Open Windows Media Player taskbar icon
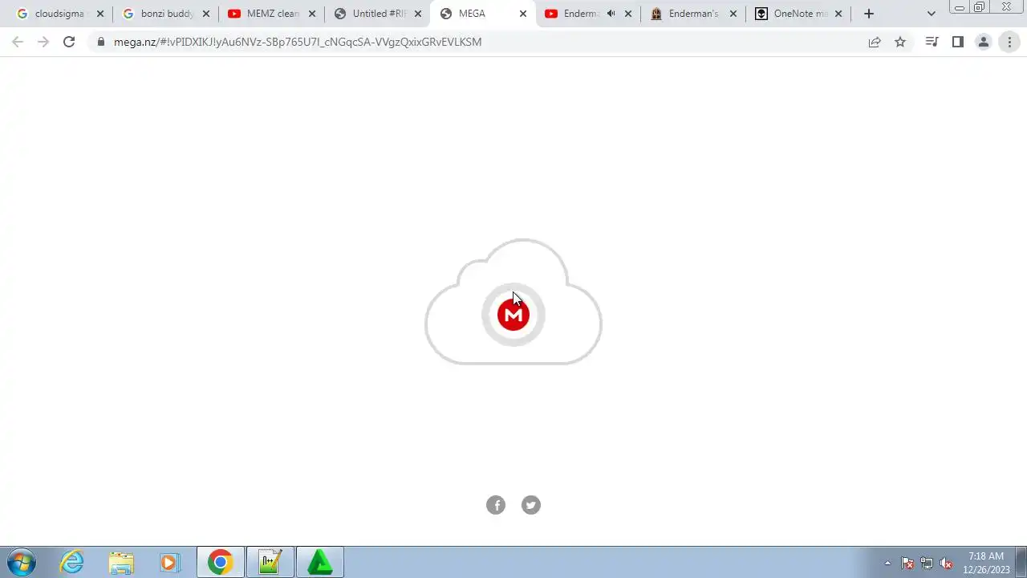1027x578 pixels. point(169,562)
